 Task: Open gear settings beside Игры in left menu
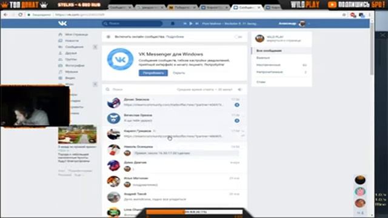95,84
